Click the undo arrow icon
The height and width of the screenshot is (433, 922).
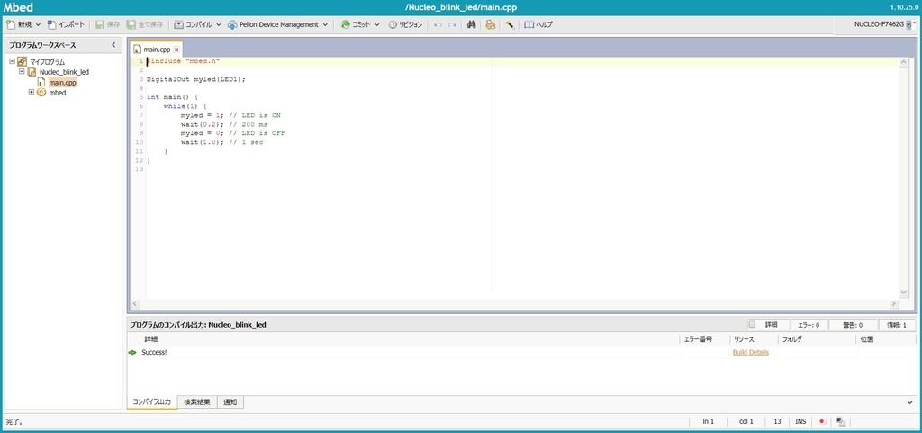438,24
